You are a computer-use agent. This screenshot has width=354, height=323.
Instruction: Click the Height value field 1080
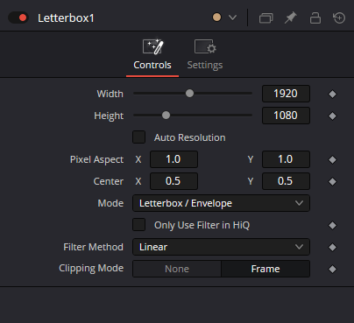tap(286, 116)
